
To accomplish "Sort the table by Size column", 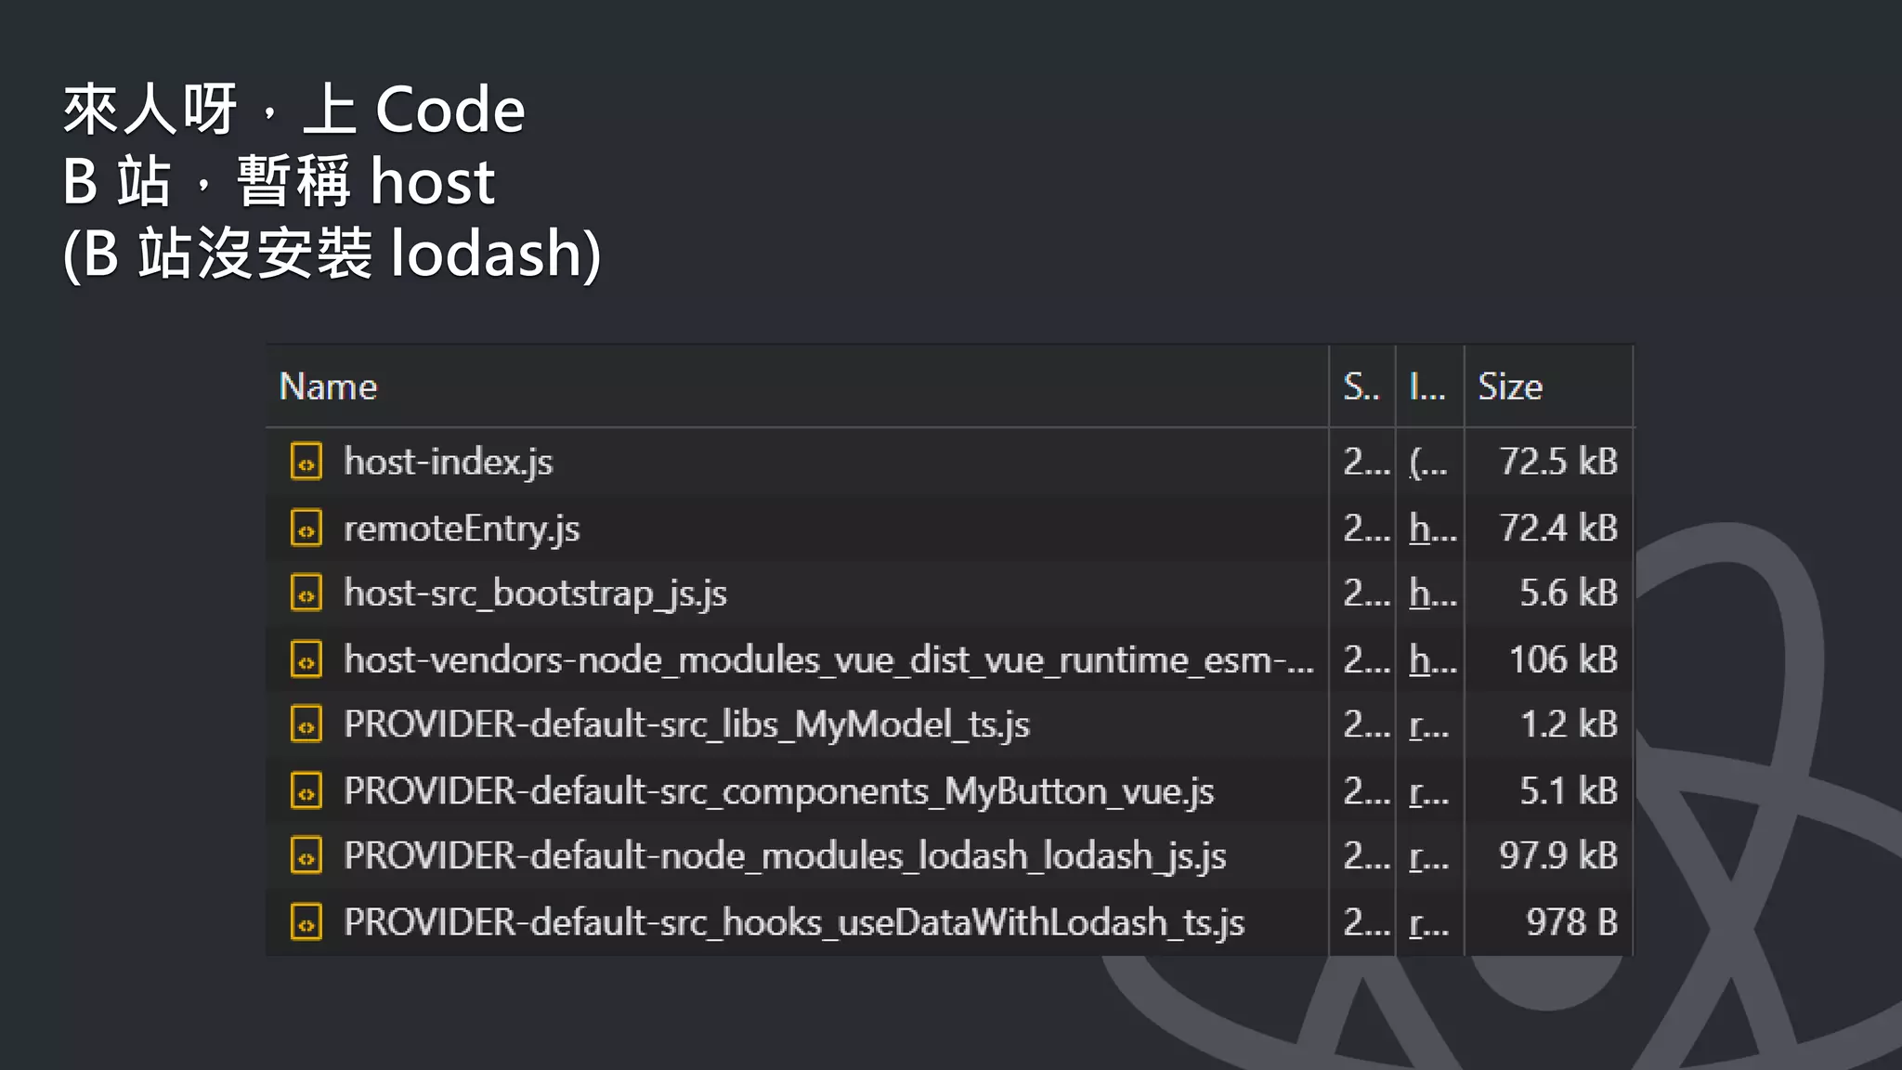I will 1510,386.
